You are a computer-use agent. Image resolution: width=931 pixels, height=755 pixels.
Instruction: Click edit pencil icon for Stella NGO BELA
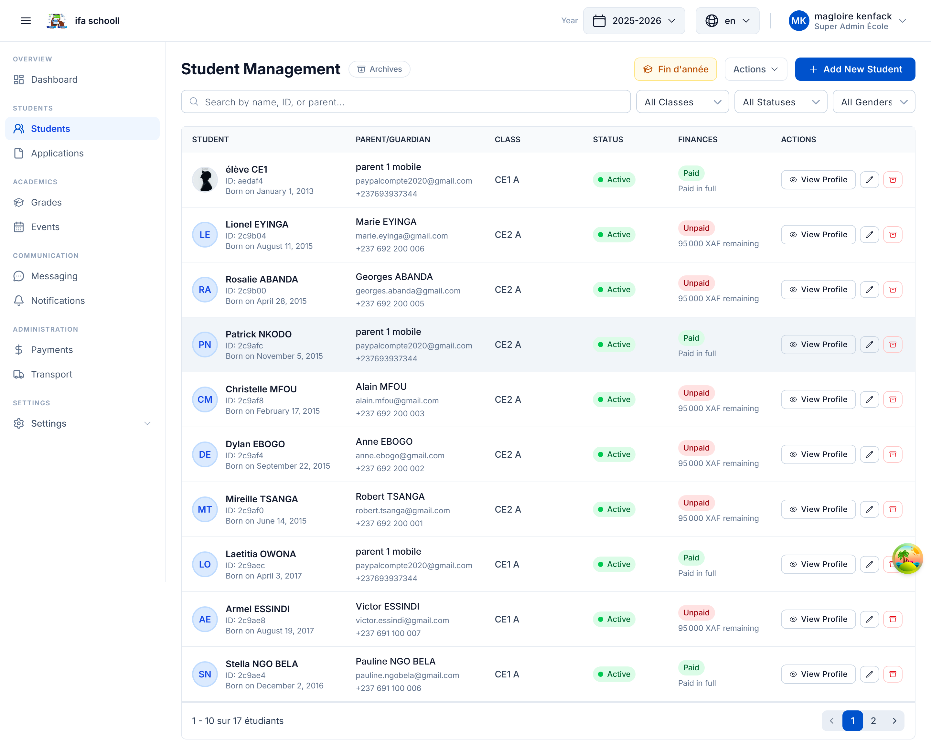pyautogui.click(x=869, y=674)
